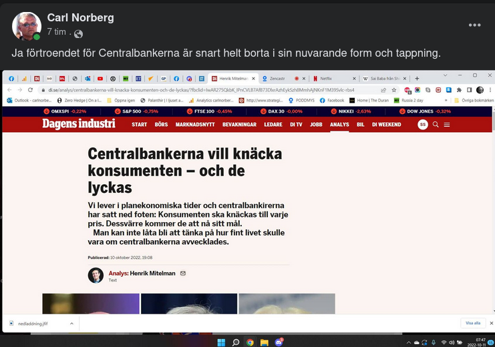Open the Russia 2 day bookmark

click(409, 100)
